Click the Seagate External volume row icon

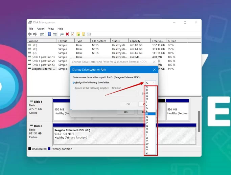(x=29, y=69)
